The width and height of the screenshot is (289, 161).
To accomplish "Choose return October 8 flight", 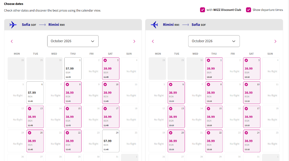I will (x=214, y=93).
